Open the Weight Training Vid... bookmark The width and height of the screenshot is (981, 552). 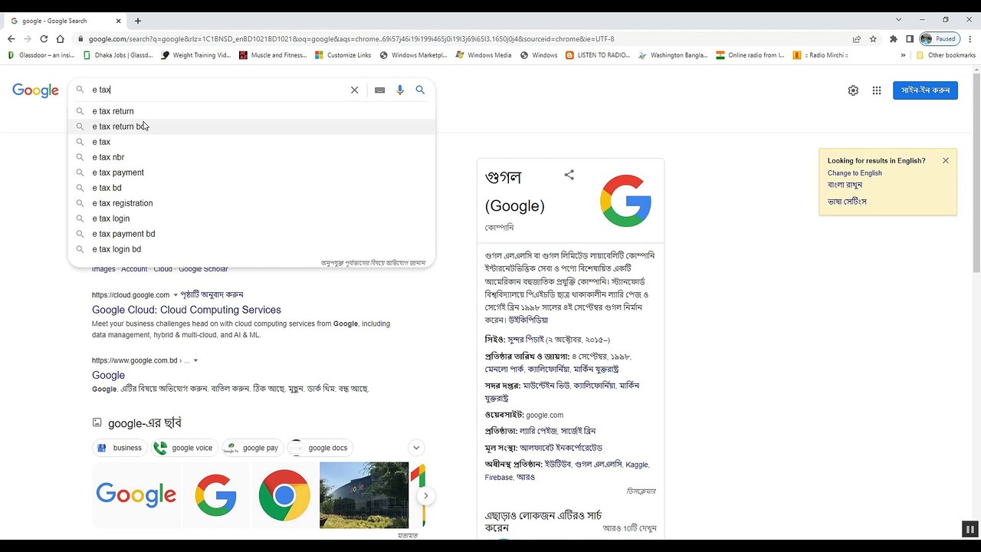(196, 55)
